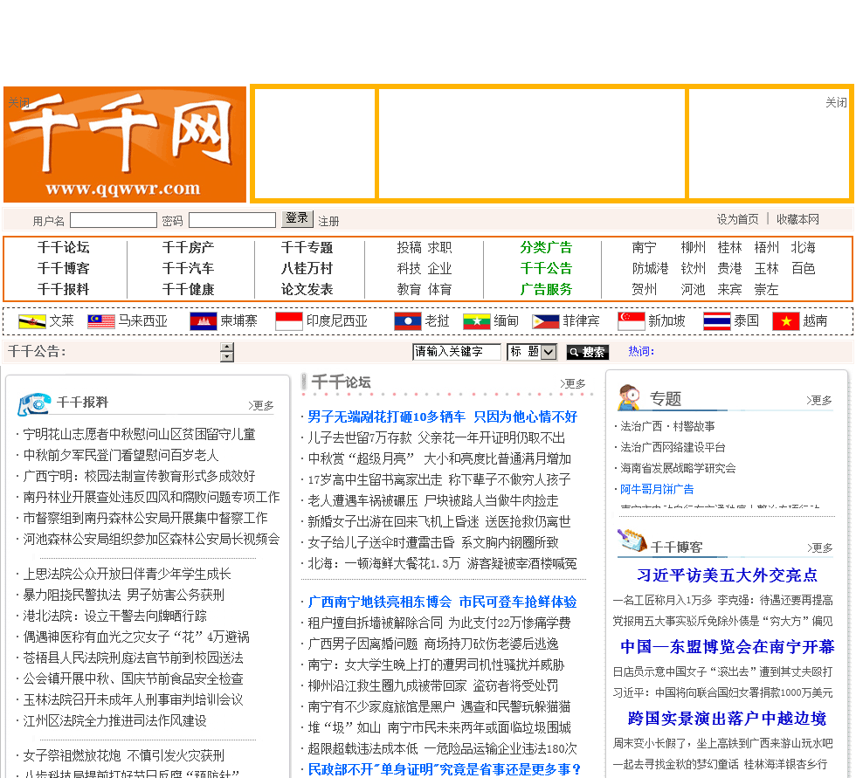The width and height of the screenshot is (856, 778).
Task: Click the notepad icon beside 千千博客
Action: tap(632, 541)
